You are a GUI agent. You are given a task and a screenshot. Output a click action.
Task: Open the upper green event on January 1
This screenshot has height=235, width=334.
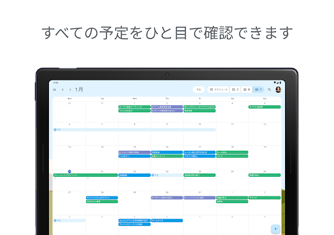click(x=134, y=107)
